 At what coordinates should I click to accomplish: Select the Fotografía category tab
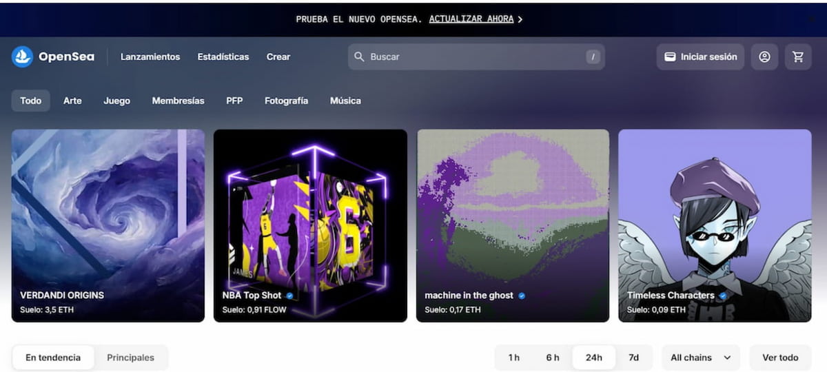pos(286,101)
